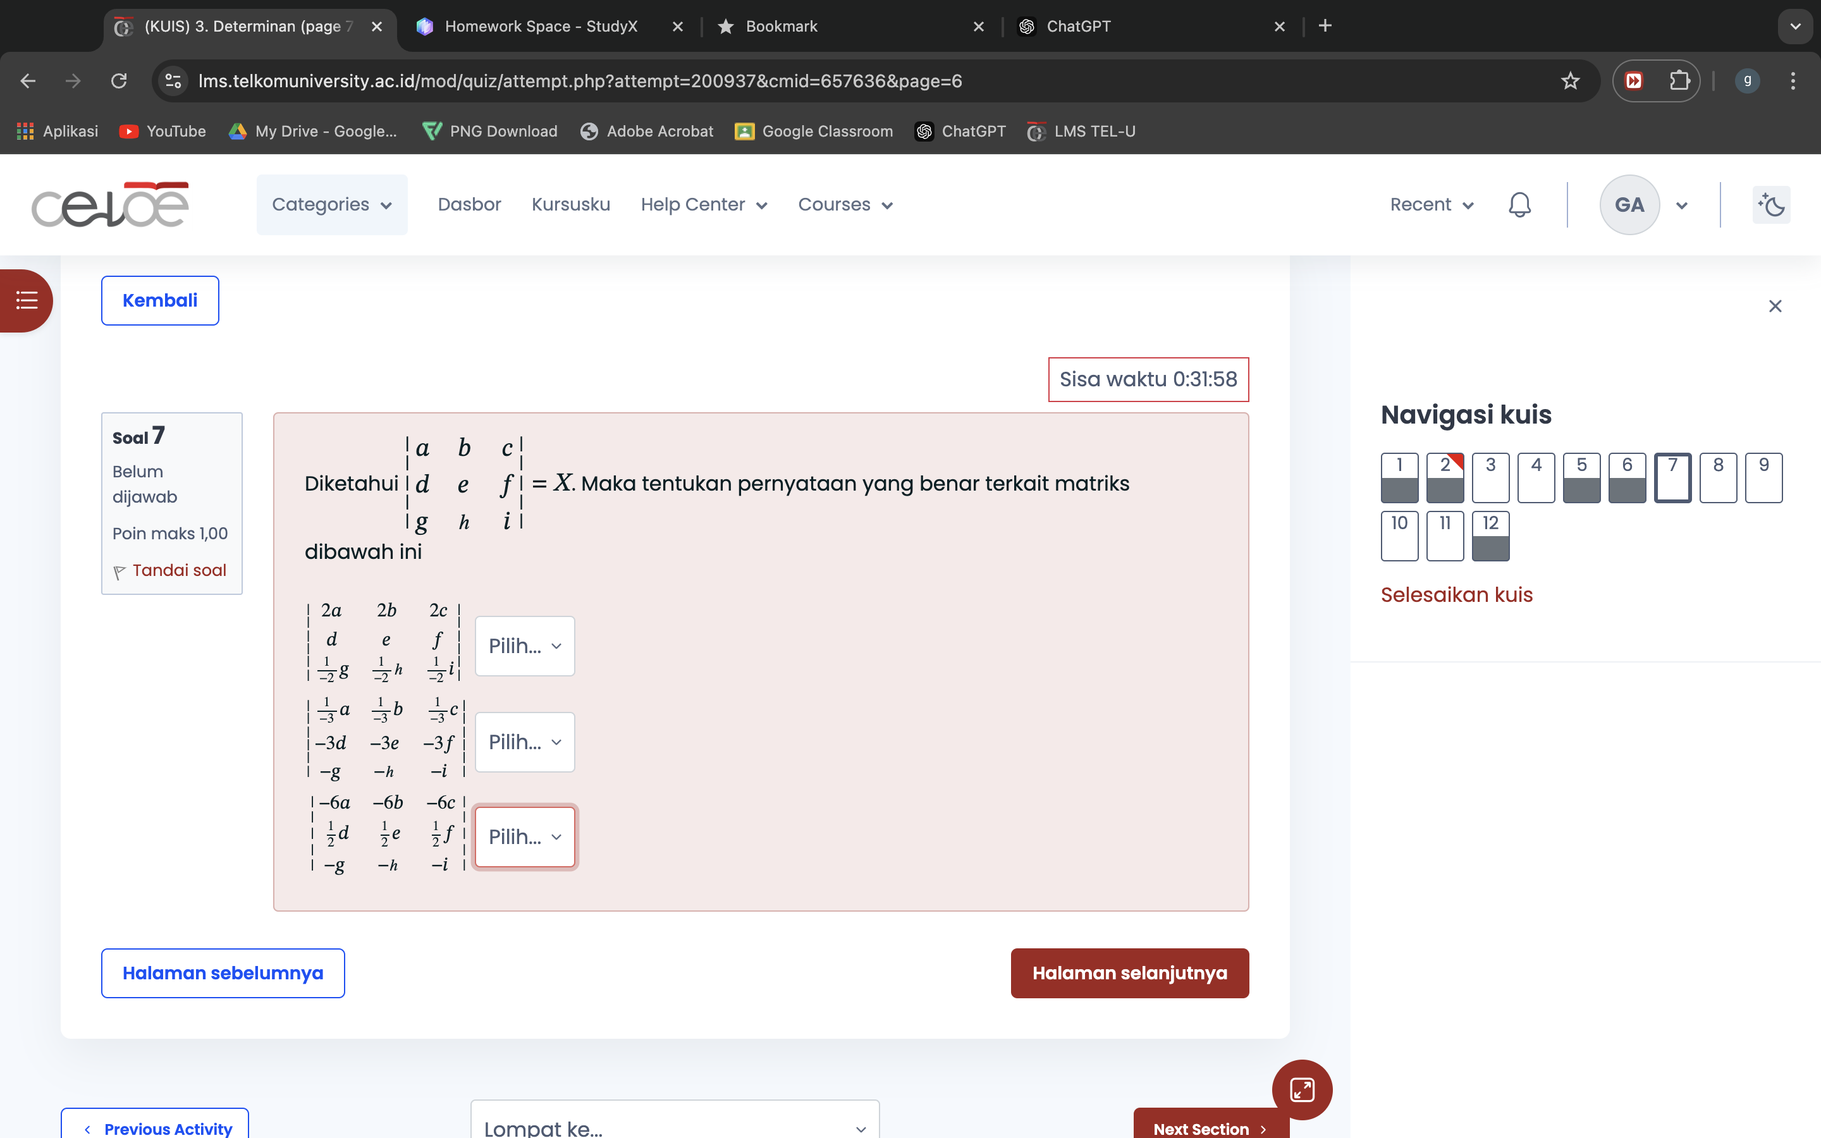Open the Extensions puzzle icon
This screenshot has width=1821, height=1138.
[1679, 80]
